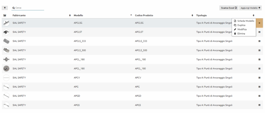Focus the Cerca search field
Viewport: 265px width, 113px height.
[x=28, y=8]
